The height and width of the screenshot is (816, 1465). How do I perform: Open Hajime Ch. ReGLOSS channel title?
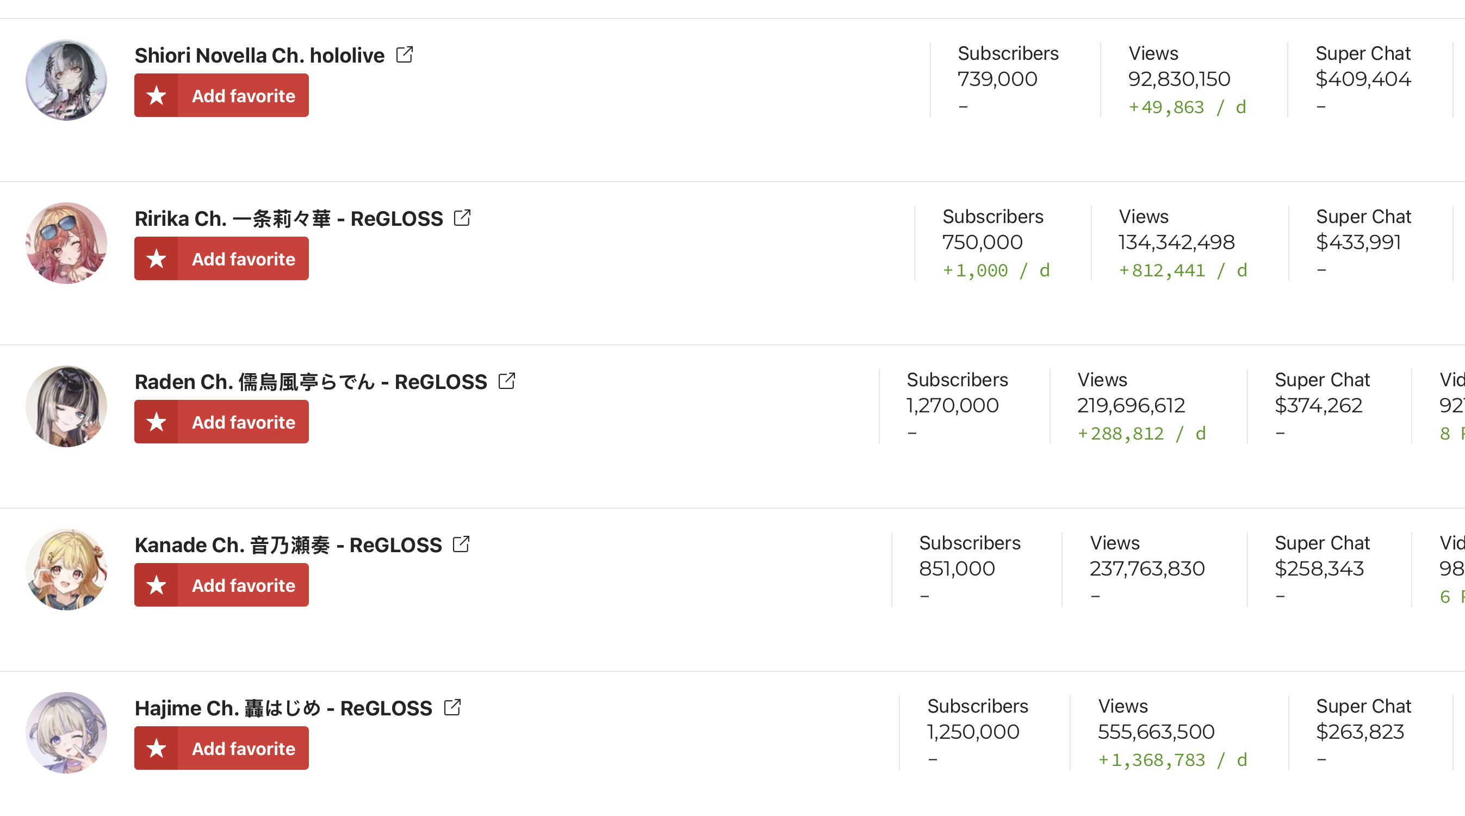[x=283, y=708]
